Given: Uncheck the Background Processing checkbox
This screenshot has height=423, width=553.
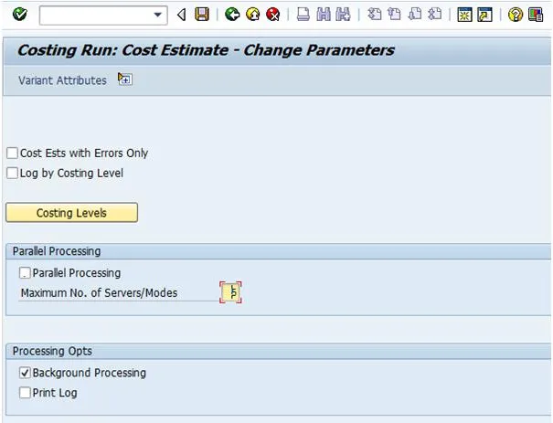Looking at the screenshot, I should point(25,373).
